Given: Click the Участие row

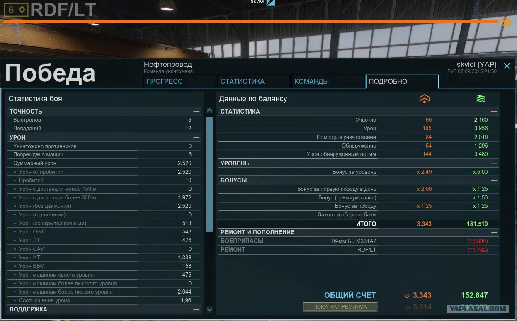Looking at the screenshot, I should pos(358,120).
